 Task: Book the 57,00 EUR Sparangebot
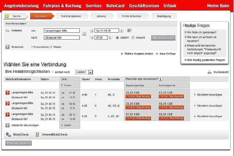tap(138, 118)
